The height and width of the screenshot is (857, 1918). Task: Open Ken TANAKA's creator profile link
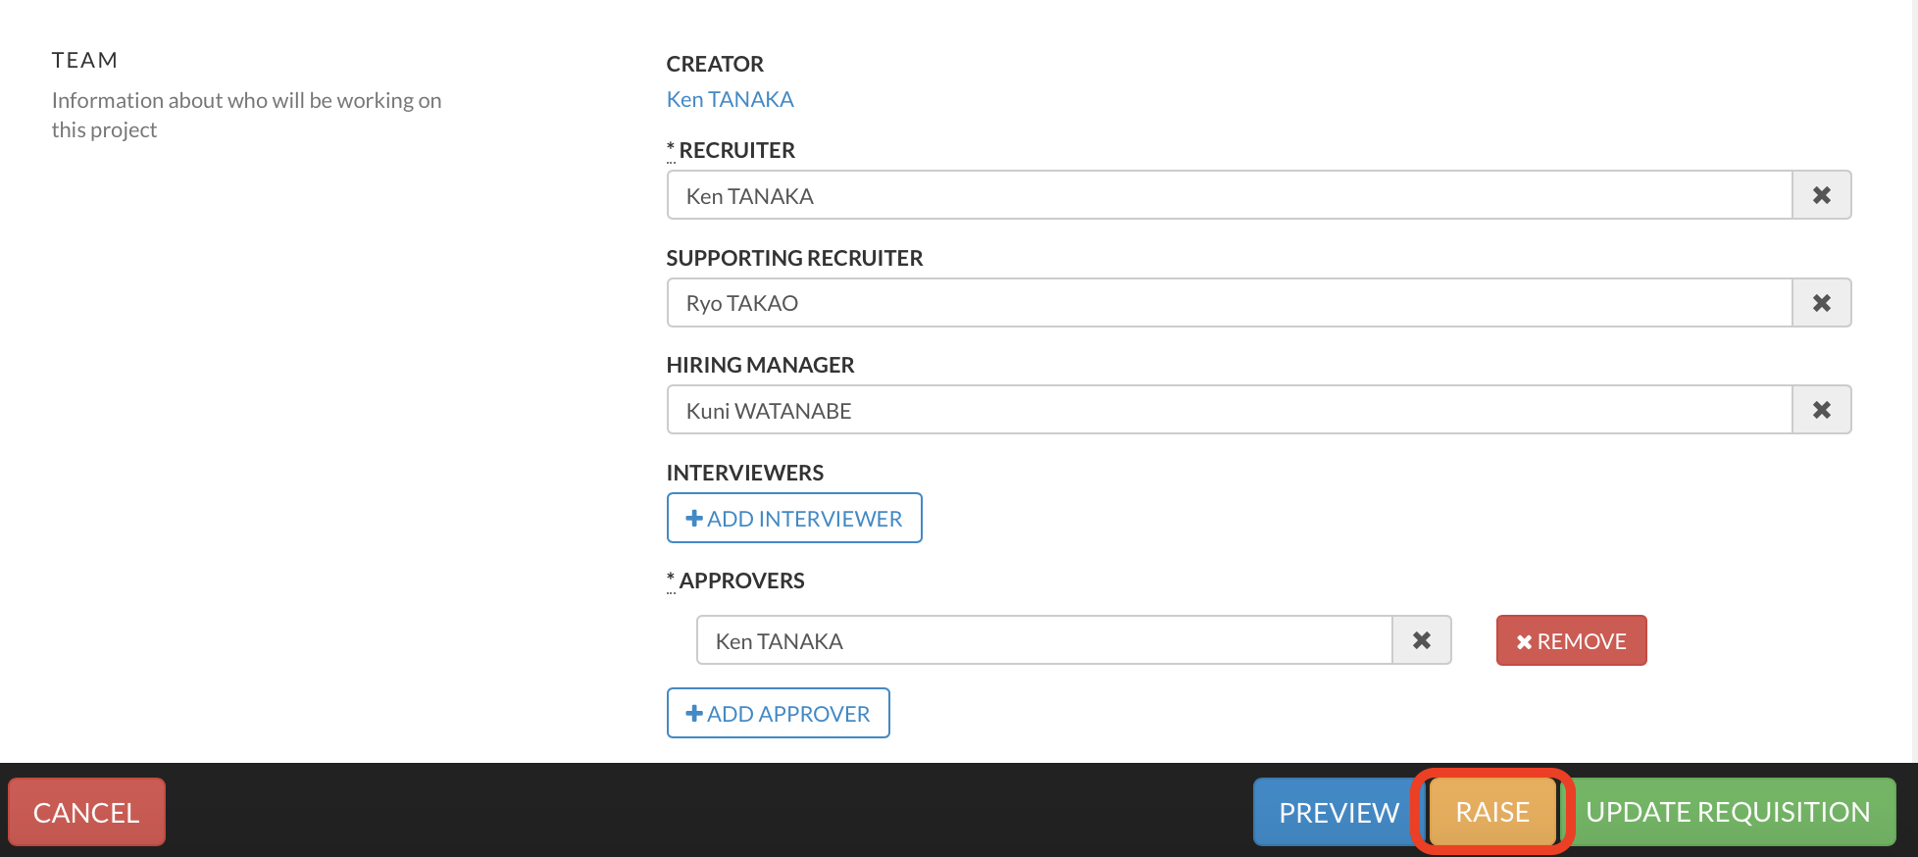(x=730, y=98)
